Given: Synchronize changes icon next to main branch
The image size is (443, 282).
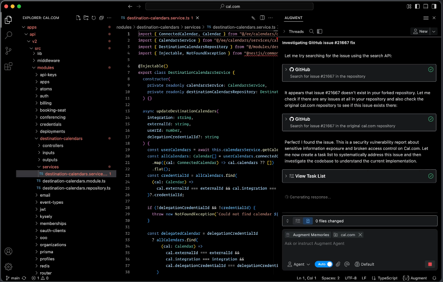Looking at the screenshot, I should [24, 278].
